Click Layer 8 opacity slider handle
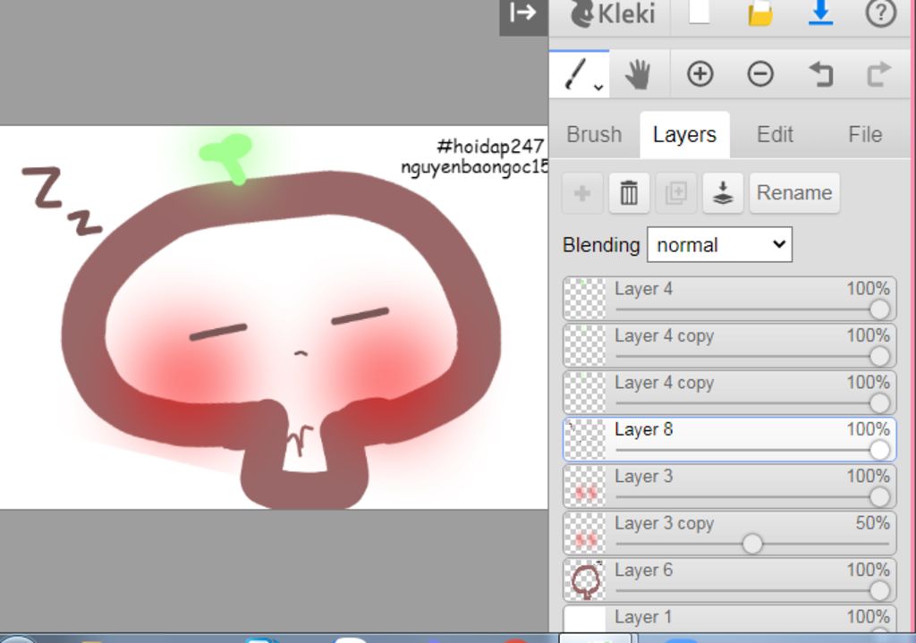This screenshot has height=643, width=916. pyautogui.click(x=879, y=450)
